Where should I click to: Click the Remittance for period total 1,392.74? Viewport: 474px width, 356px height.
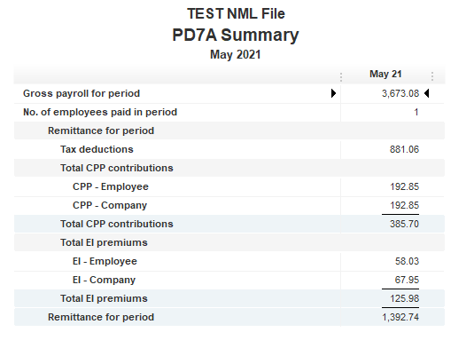pyautogui.click(x=400, y=317)
